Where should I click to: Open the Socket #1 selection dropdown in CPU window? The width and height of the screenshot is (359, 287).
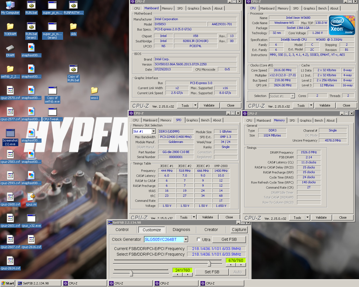[x=293, y=96]
